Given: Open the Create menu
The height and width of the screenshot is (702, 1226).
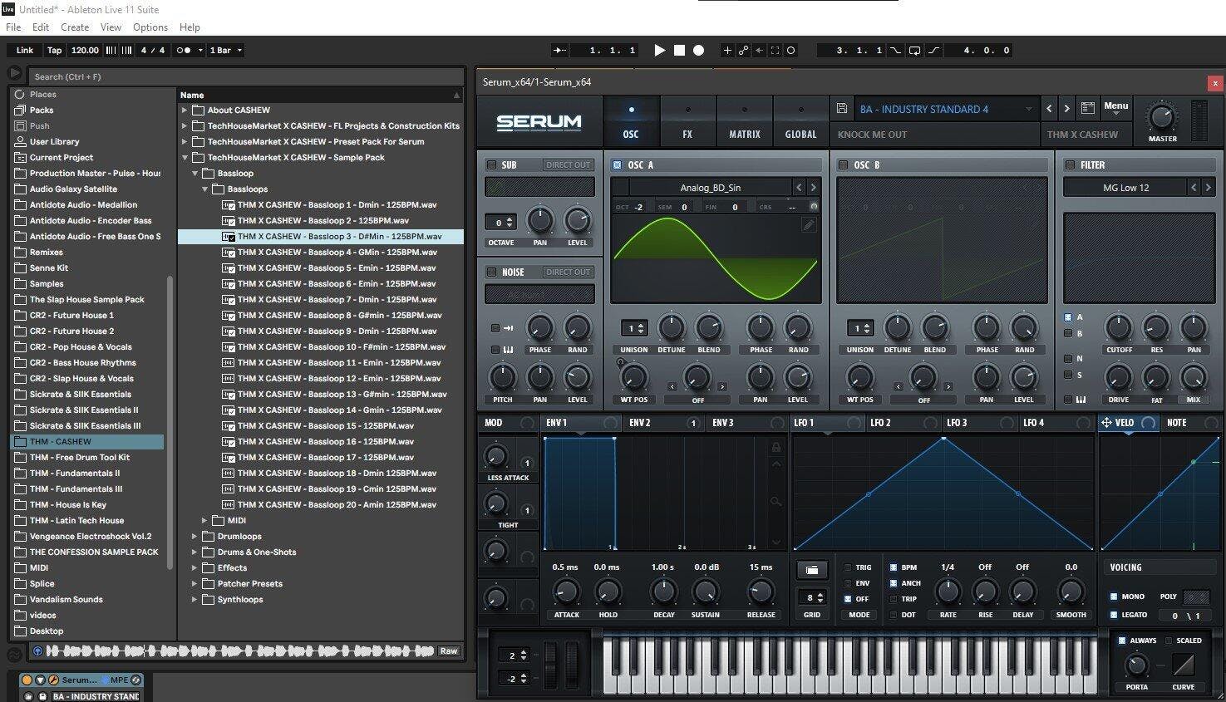Looking at the screenshot, I should [75, 27].
